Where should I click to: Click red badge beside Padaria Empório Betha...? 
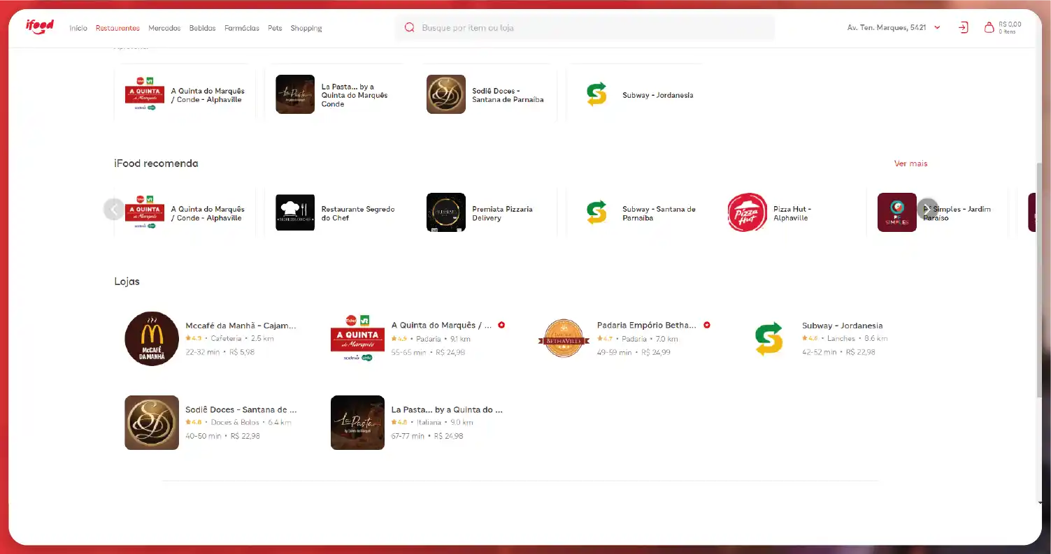click(x=707, y=325)
